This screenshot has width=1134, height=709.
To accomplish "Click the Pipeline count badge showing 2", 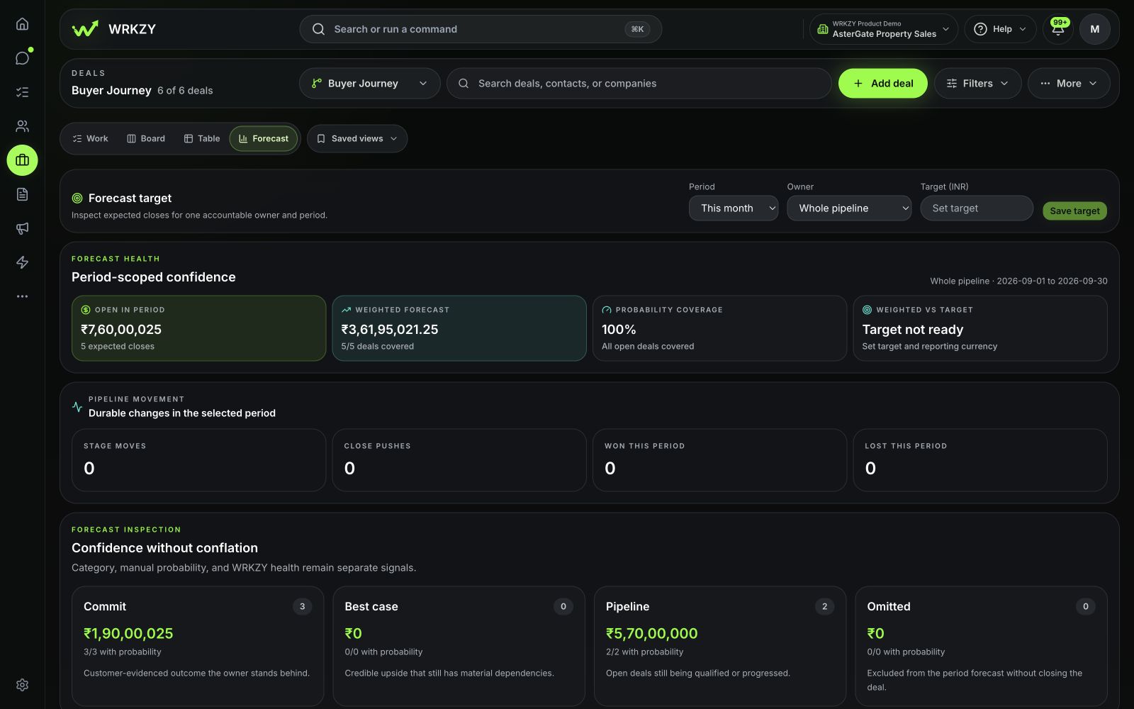I will tap(824, 607).
